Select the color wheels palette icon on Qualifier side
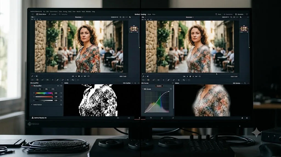Screen dimensions: 281x157 37,80
